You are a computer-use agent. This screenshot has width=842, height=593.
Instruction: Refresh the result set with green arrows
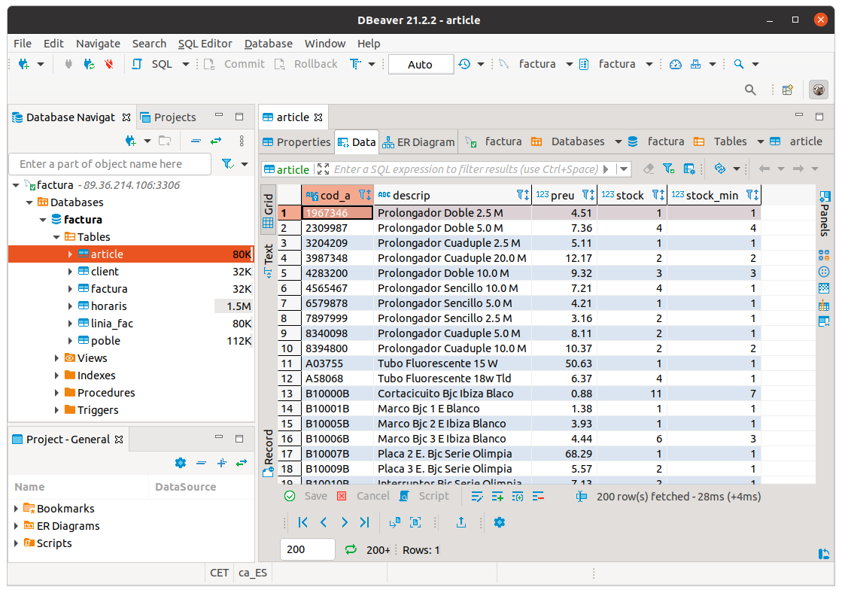351,550
